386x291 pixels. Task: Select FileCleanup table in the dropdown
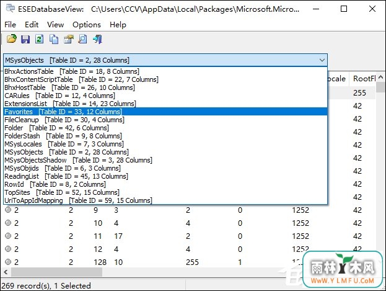(x=165, y=120)
